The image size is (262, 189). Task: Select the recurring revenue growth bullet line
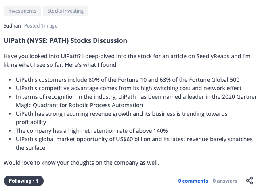point(122,114)
